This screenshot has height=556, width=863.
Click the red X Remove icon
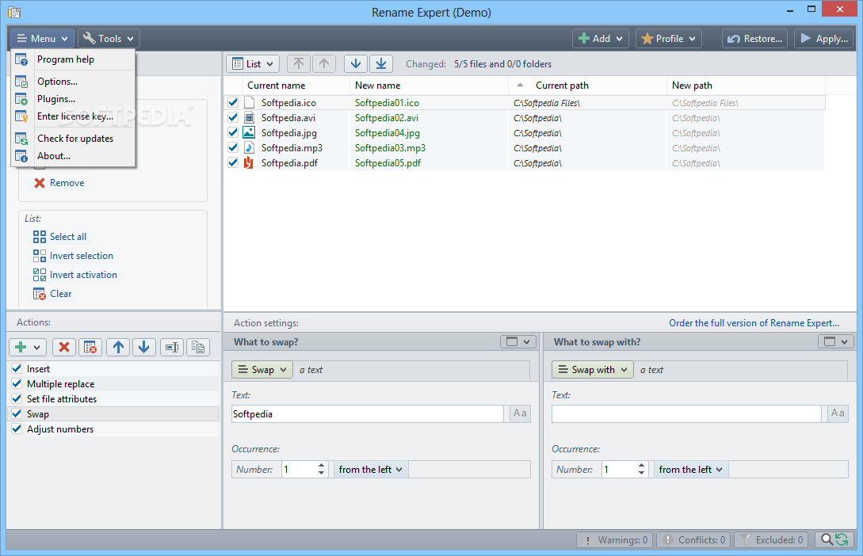(x=40, y=183)
